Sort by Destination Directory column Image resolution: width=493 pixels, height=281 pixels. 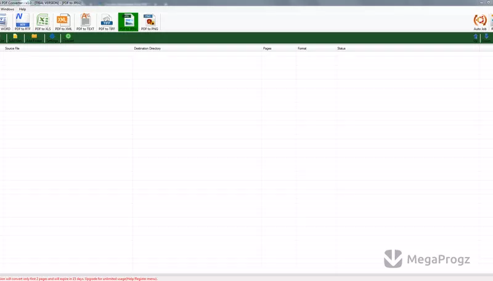(x=197, y=49)
